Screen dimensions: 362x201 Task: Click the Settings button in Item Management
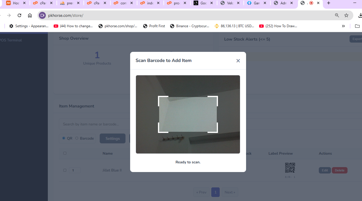tap(112, 138)
